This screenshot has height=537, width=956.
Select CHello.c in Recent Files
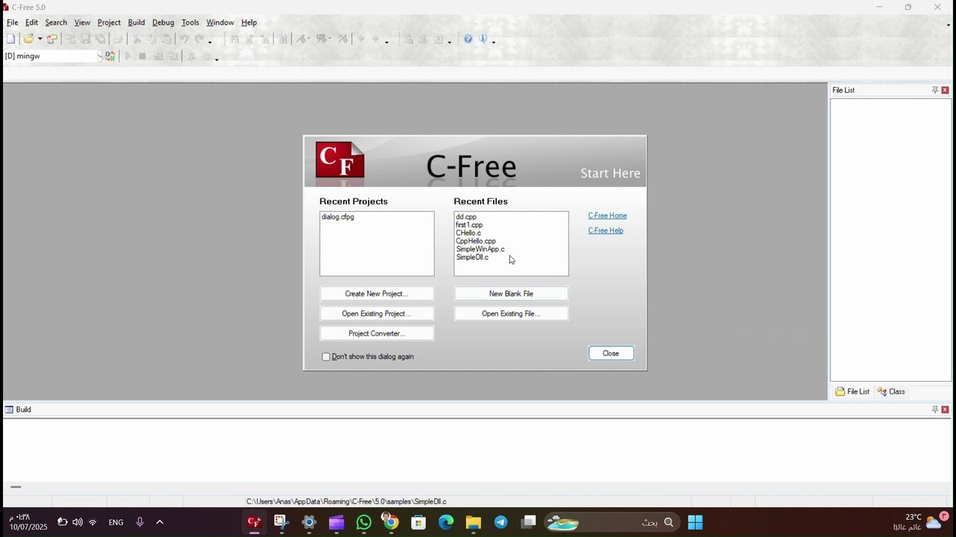468,233
